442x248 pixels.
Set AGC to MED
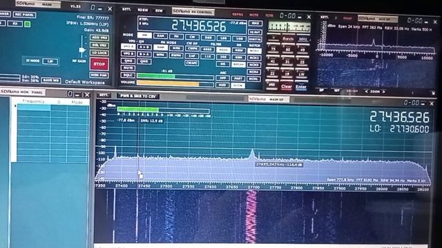tap(222, 85)
